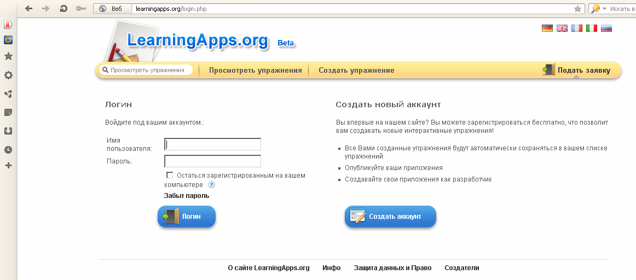Click the Опубликуйте ваши приложения bullet text

tap(394, 168)
